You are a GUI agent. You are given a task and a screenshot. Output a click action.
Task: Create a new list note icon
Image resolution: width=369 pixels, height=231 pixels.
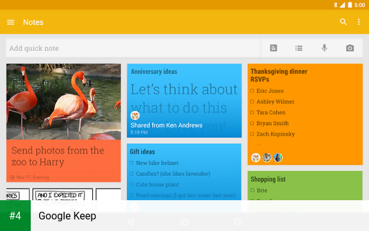click(299, 48)
